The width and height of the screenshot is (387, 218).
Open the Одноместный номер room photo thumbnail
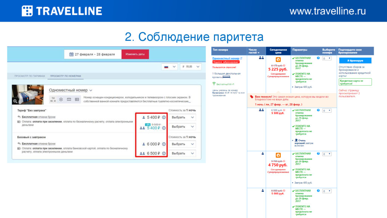point(28,94)
